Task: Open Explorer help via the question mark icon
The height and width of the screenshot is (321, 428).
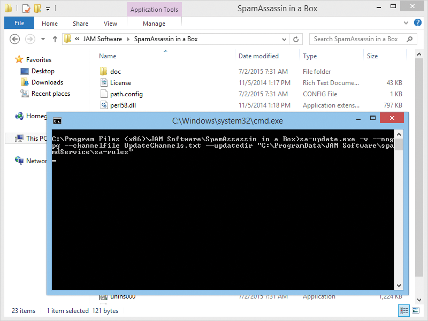Action: [x=418, y=23]
